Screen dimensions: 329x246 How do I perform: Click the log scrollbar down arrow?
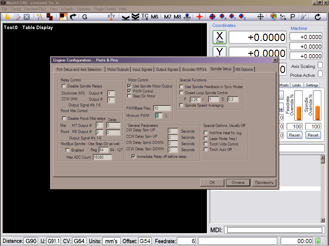click(323, 220)
